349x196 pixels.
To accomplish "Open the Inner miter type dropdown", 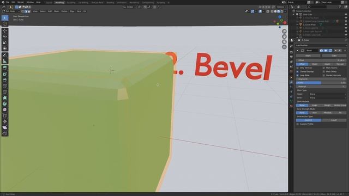I will coord(327,98).
